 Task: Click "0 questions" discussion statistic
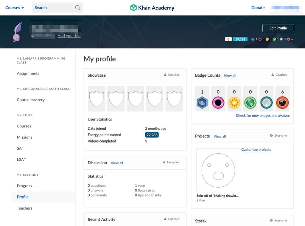click(x=97, y=185)
